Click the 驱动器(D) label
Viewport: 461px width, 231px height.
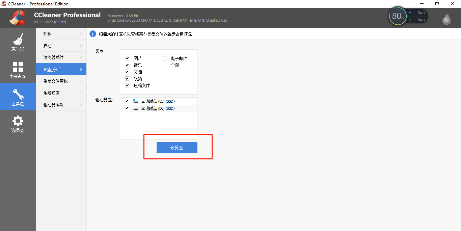tap(104, 100)
